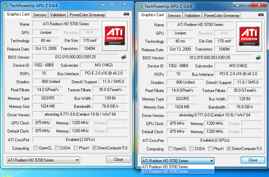Click the BIOS save chip icon in left window
The height and width of the screenshot is (177, 269).
[x=124, y=57]
